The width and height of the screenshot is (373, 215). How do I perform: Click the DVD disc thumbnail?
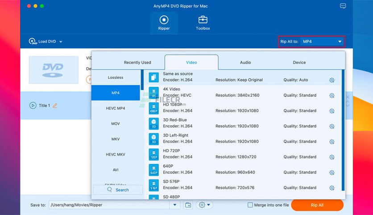(54, 70)
